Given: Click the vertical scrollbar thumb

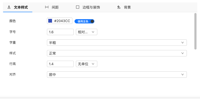Looking at the screenshot, I should pos(195,31).
